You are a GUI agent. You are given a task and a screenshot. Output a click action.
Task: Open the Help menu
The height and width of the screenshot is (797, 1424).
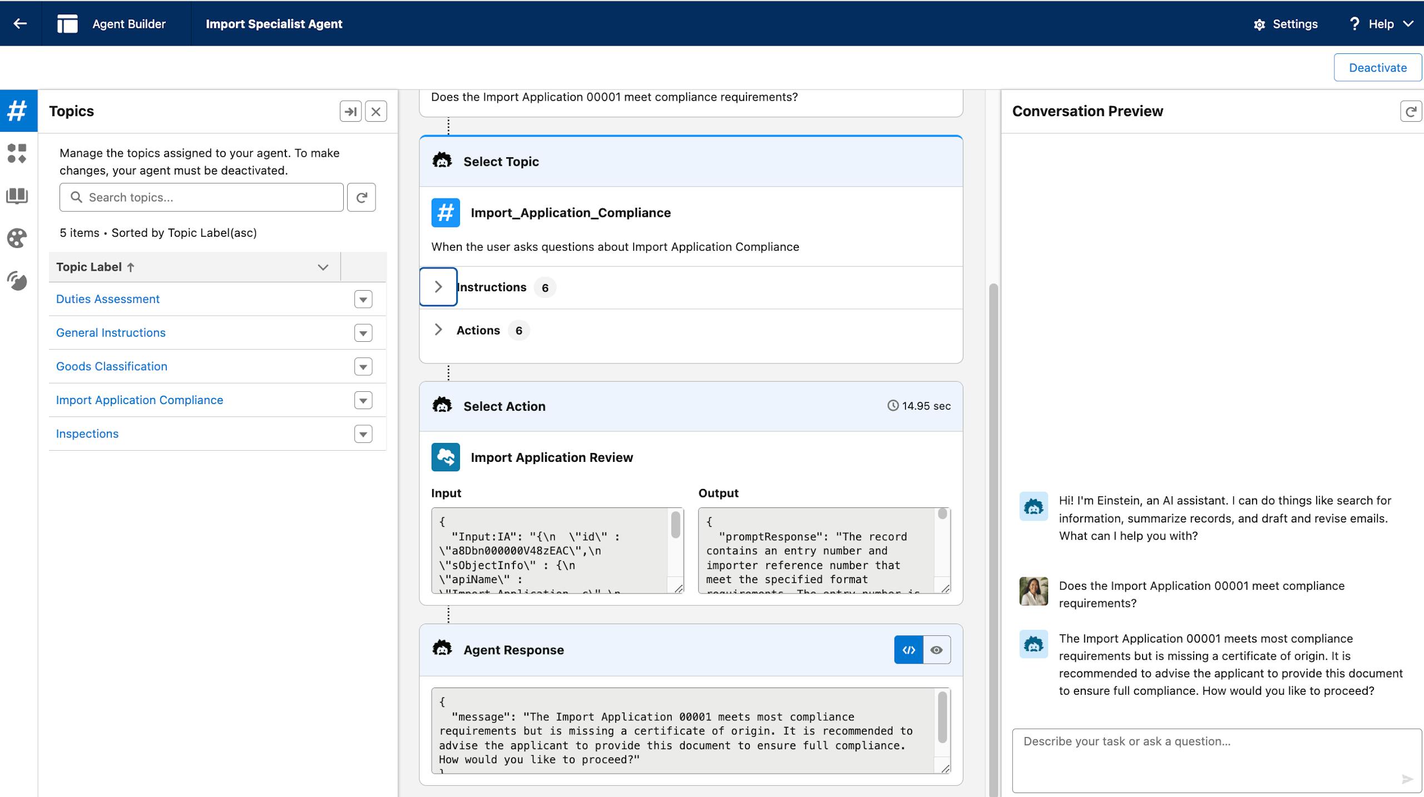(1381, 24)
